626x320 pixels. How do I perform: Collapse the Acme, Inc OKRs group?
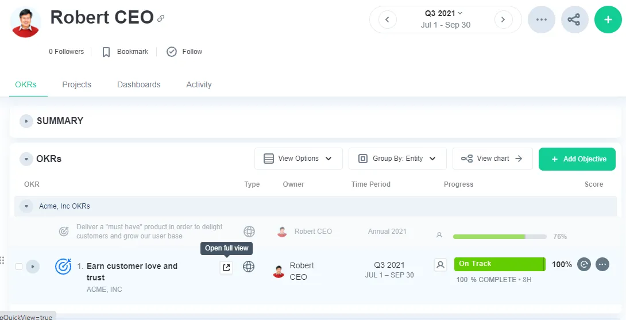point(26,207)
